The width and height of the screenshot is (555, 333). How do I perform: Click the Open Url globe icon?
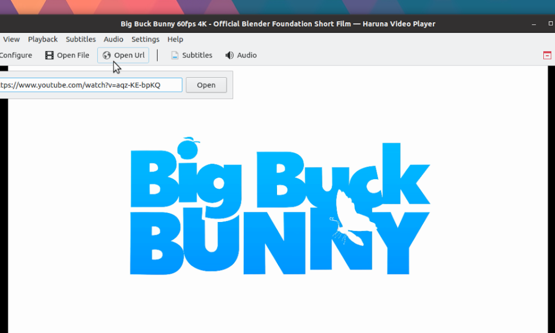tap(107, 55)
